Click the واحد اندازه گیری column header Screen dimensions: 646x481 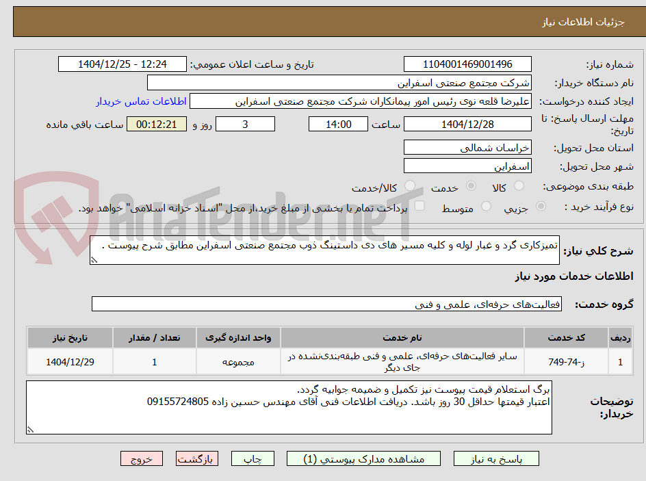238,338
